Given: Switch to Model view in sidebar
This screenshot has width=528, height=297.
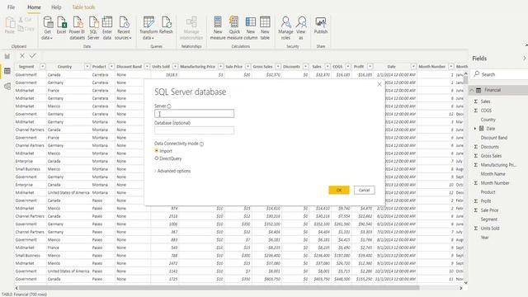Looking at the screenshot, I should click(7, 87).
